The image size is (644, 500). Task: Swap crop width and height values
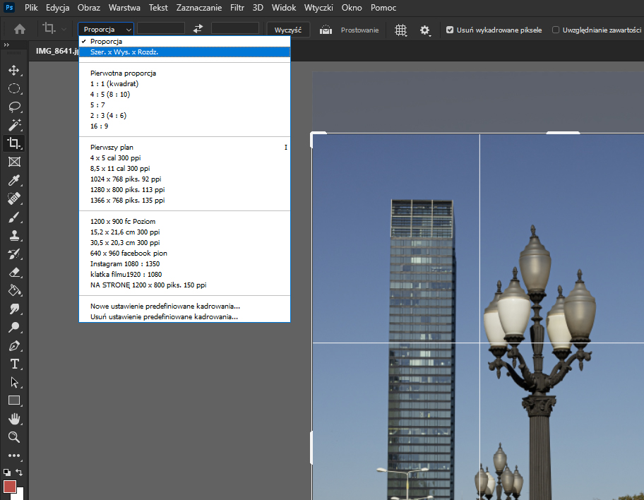(x=197, y=28)
